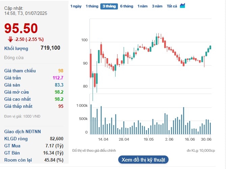This screenshot has height=169, width=226.
Task: Click the current price 95.50
Action: [x=21, y=29]
